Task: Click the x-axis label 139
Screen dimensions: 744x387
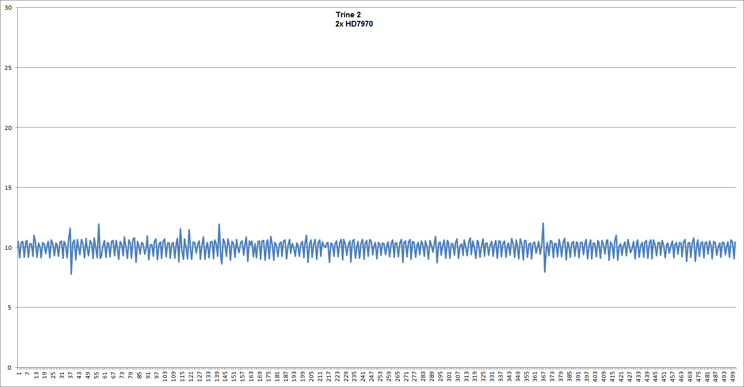Action: pyautogui.click(x=216, y=377)
